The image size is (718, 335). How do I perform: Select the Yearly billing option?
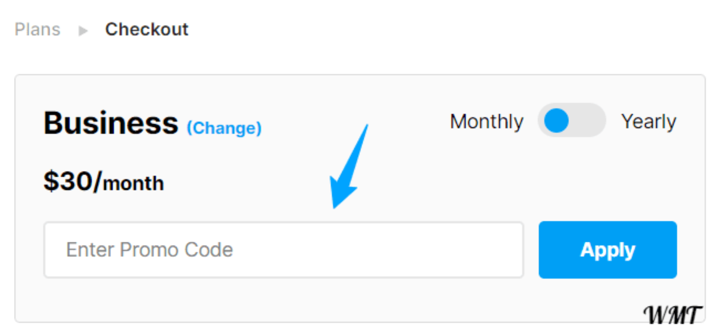point(649,121)
